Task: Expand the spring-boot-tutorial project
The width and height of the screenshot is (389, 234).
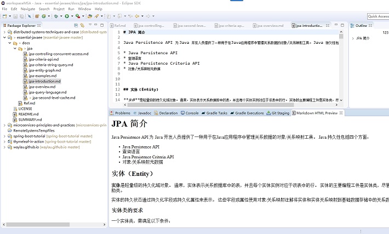Action: (4, 136)
